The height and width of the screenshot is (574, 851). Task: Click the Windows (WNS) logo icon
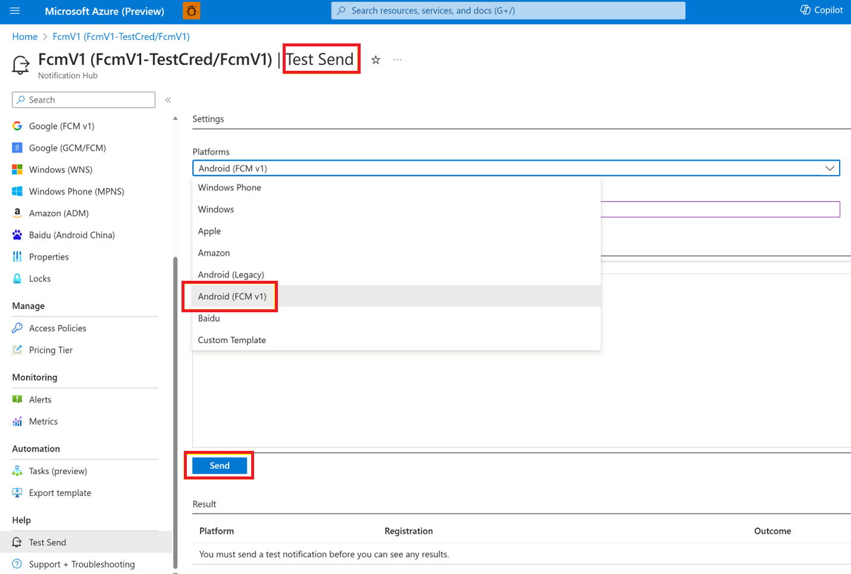click(x=17, y=170)
